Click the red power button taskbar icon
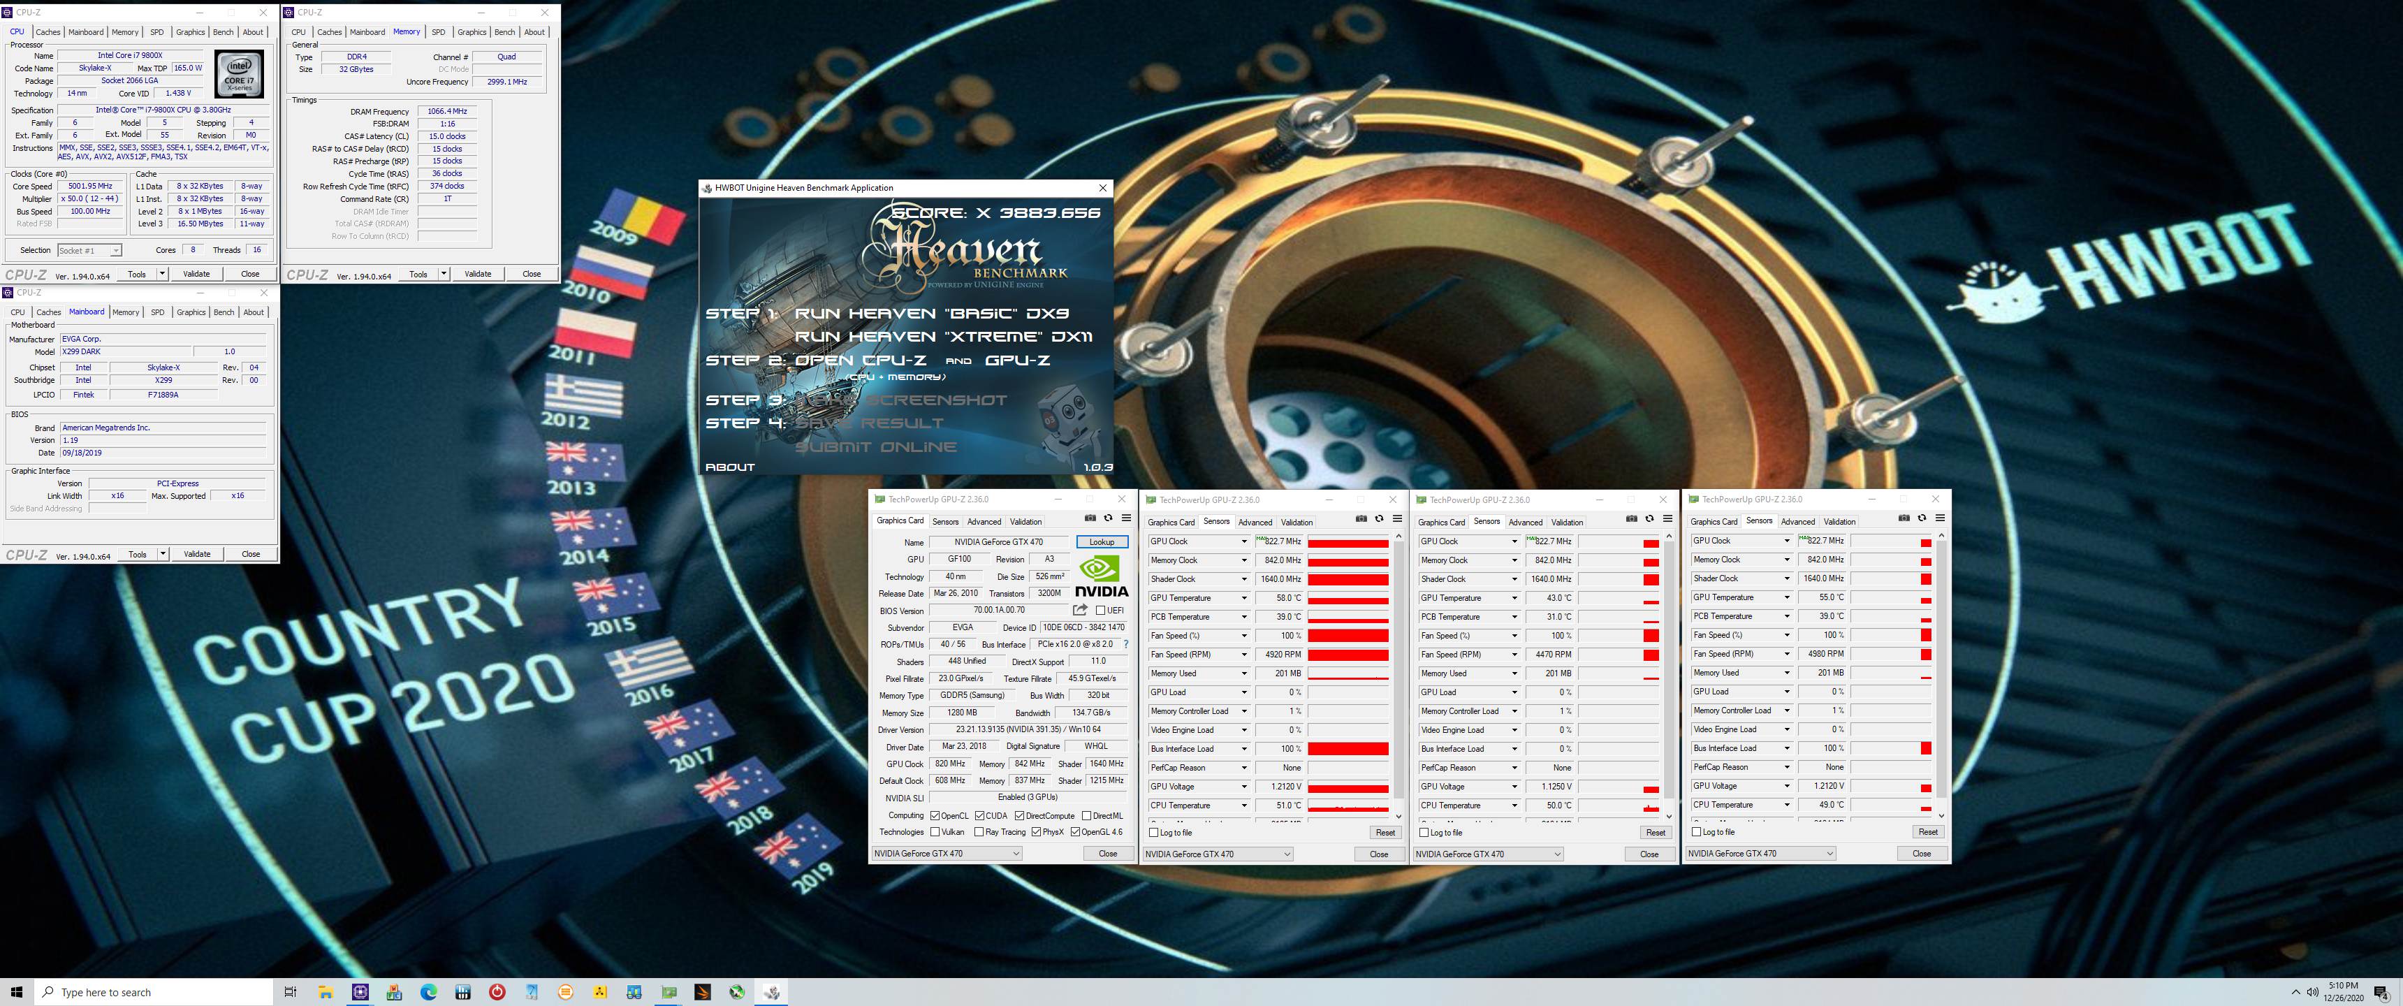2403x1006 pixels. pos(497,992)
